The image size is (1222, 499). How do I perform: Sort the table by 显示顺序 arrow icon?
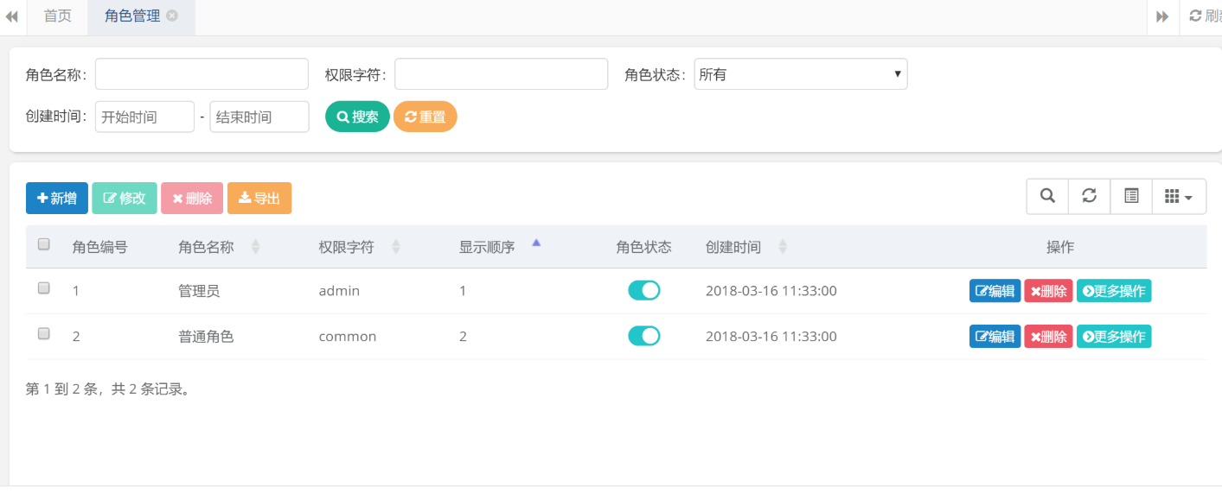pyautogui.click(x=536, y=243)
